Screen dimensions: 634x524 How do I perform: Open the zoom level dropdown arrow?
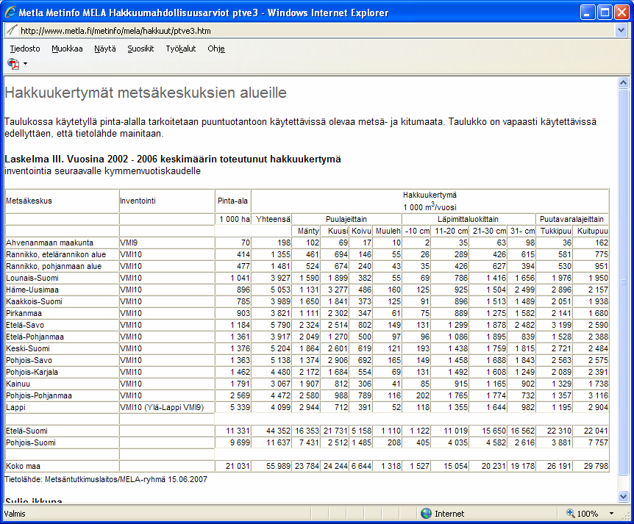coord(611,514)
